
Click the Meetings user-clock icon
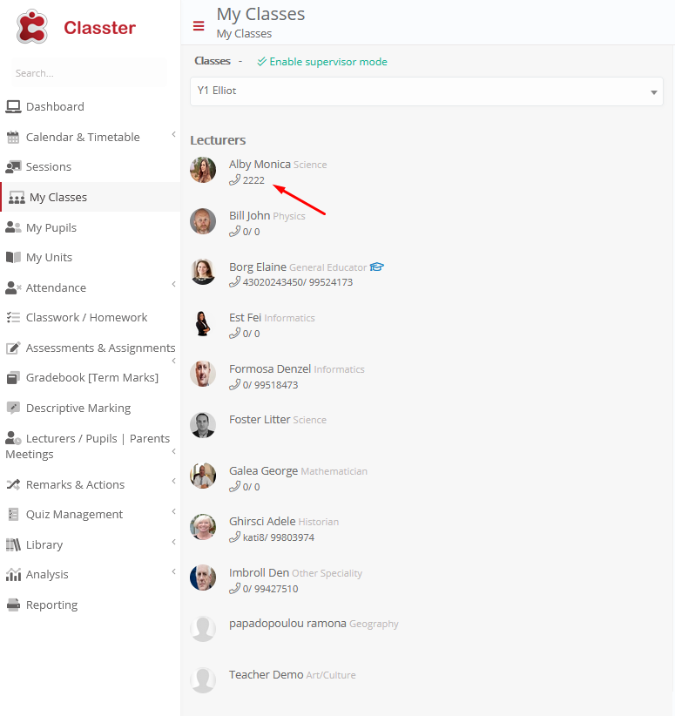pos(13,438)
